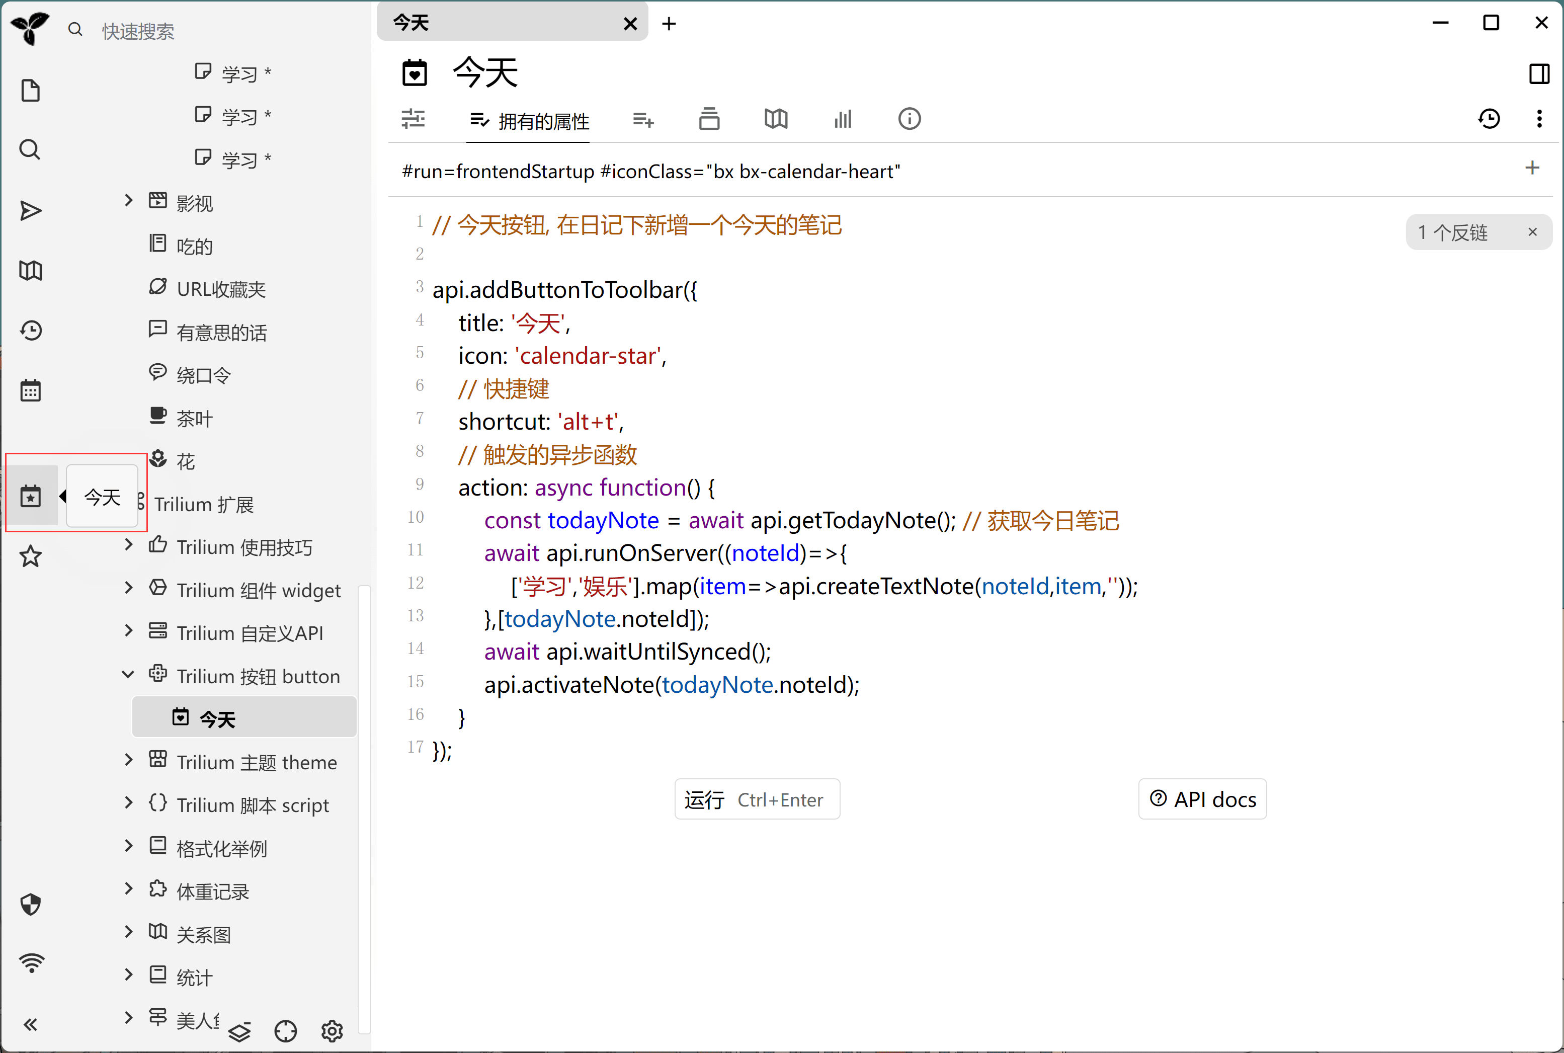Image resolution: width=1564 pixels, height=1053 pixels.
Task: Open note revisions history icon
Action: tap(1489, 119)
